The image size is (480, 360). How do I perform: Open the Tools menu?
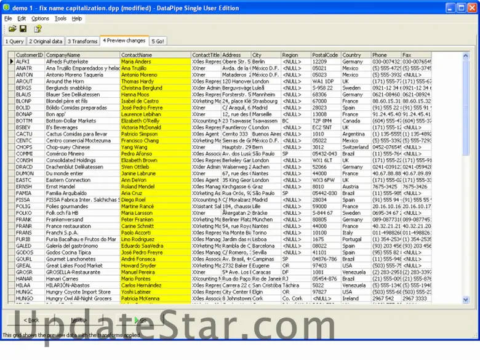pyautogui.click(x=60, y=18)
